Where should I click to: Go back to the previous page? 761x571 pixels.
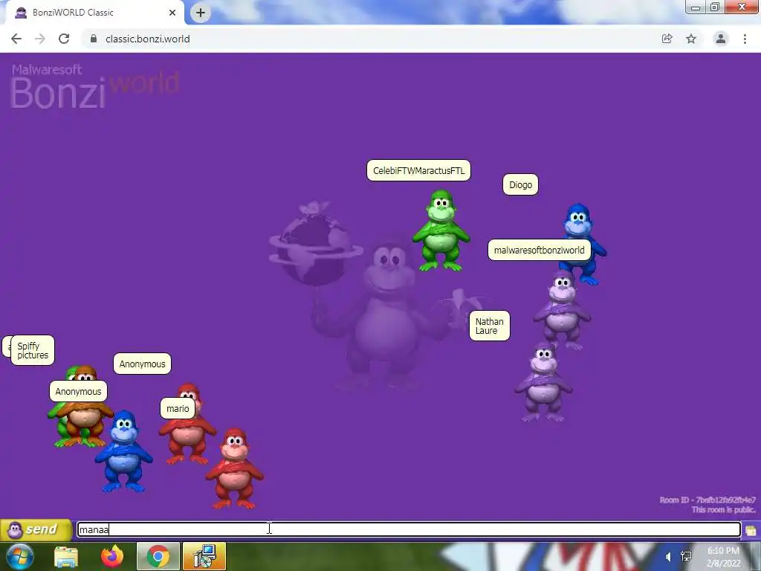(16, 39)
